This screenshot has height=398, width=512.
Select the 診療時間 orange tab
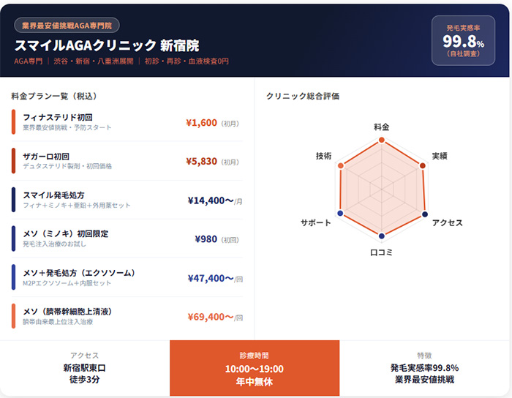255,369
